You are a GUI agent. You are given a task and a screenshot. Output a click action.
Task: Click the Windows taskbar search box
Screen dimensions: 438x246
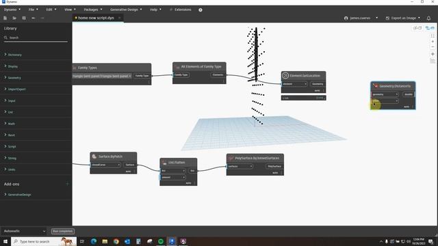click(x=44, y=241)
